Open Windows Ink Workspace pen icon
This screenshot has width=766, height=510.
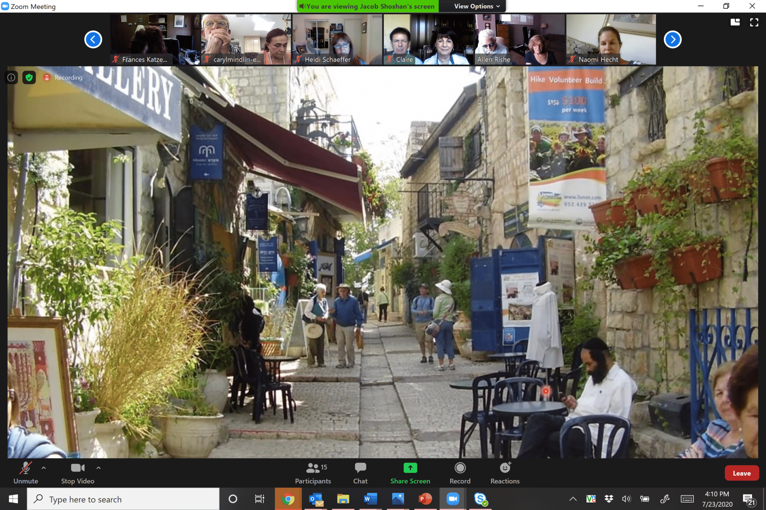pos(665,499)
